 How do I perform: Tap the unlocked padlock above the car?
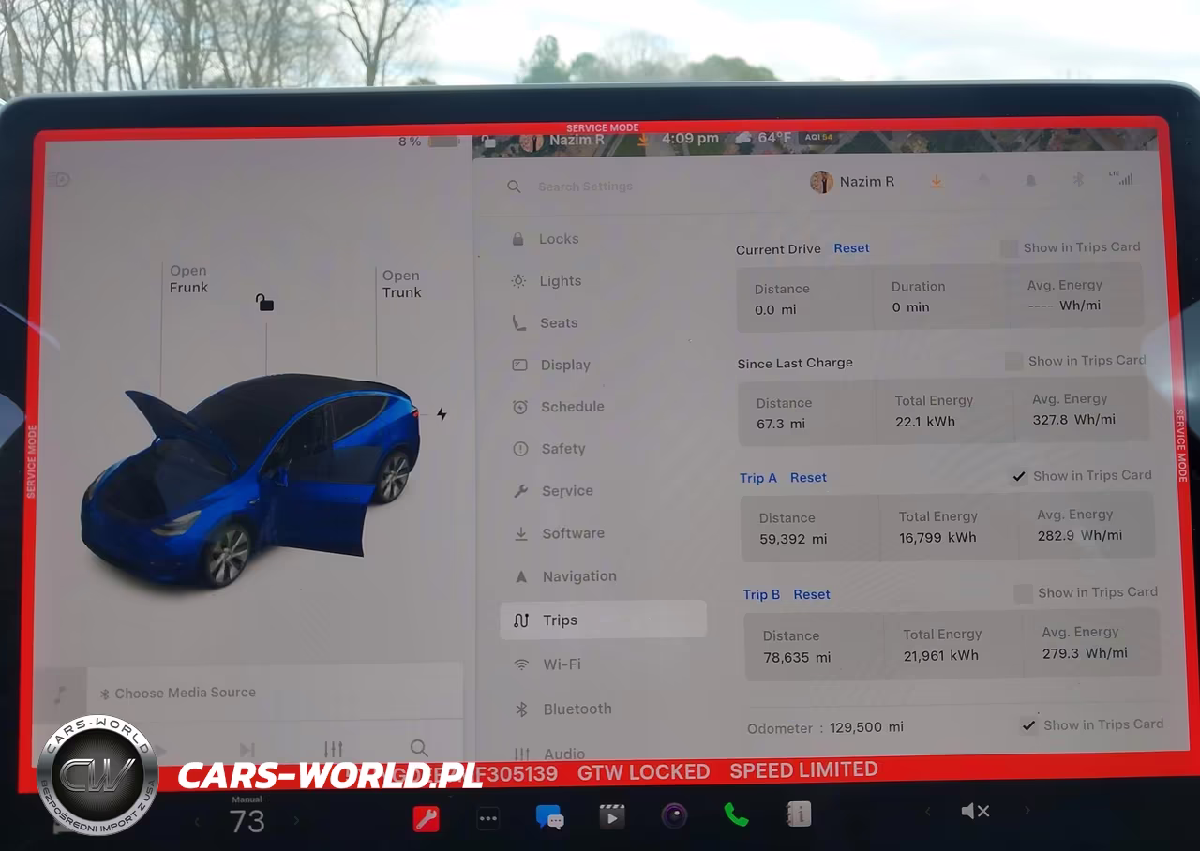click(265, 302)
